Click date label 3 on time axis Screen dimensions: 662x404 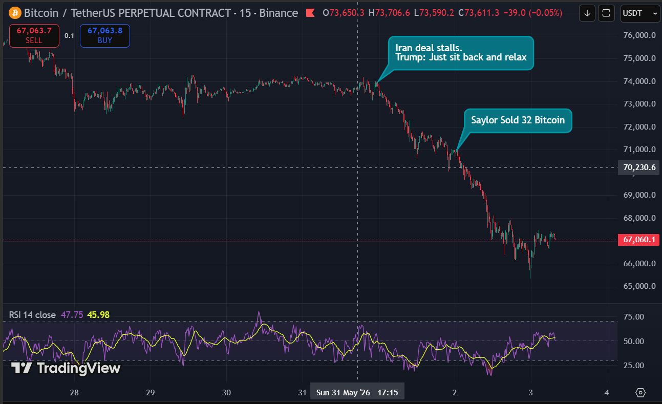531,393
